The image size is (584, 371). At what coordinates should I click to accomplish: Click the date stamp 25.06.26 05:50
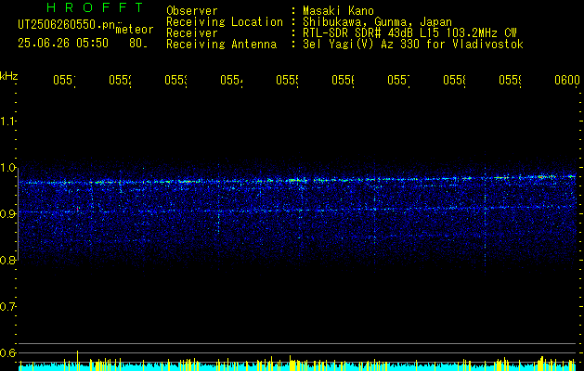tap(63, 44)
